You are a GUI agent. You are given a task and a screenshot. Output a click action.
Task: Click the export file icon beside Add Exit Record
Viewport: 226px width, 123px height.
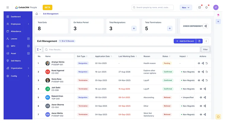200,41
